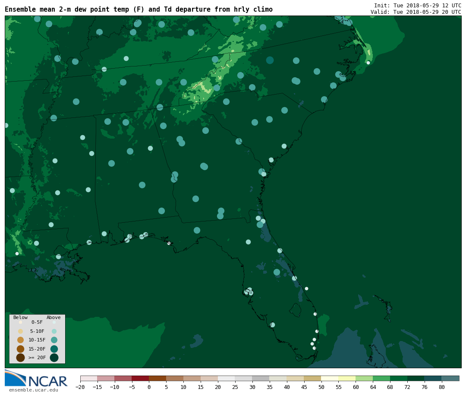Click the 'Above' legend heading
466x395 pixels.
click(x=54, y=317)
